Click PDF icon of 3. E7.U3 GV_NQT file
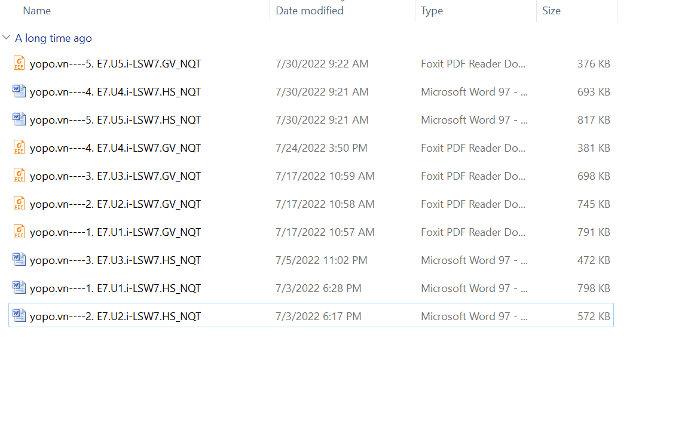The height and width of the screenshot is (421, 691). click(19, 176)
